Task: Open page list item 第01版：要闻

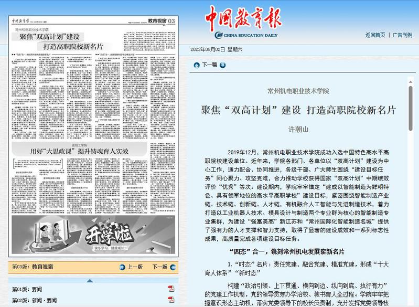Action: (x=27, y=289)
